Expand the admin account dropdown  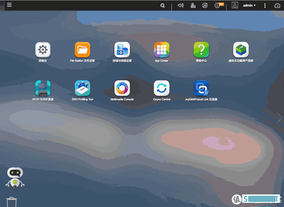249,5
